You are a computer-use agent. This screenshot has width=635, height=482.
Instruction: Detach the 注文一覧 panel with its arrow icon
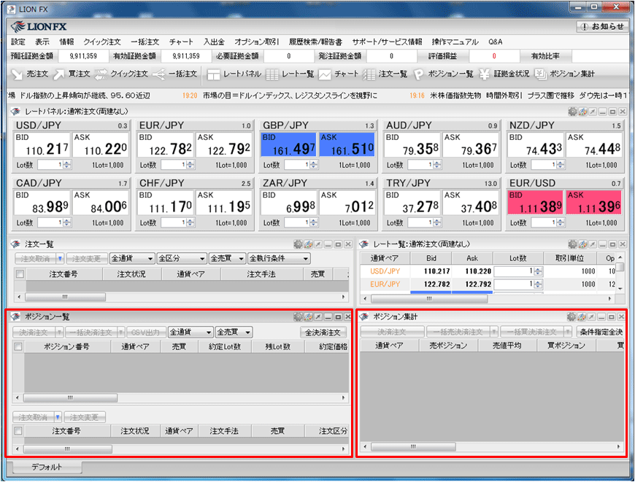318,244
